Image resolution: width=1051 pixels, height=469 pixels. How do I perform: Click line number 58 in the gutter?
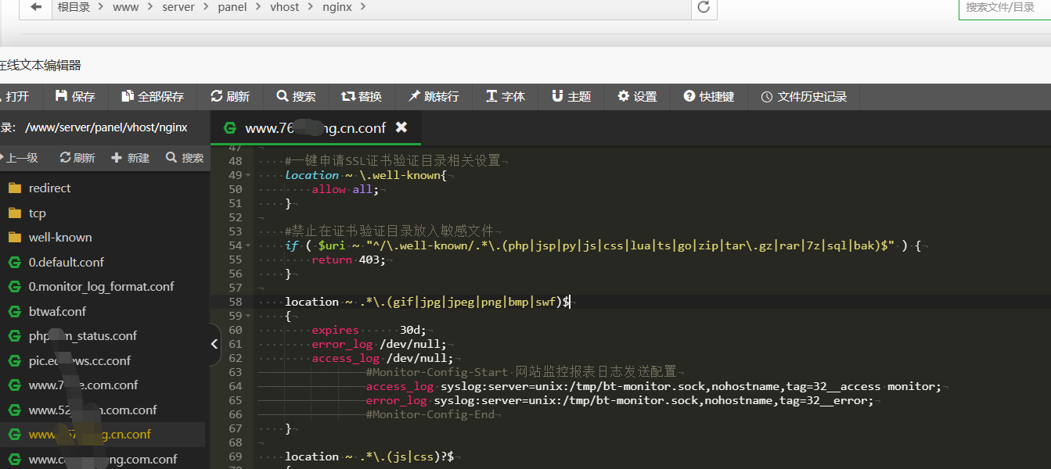pyautogui.click(x=235, y=302)
